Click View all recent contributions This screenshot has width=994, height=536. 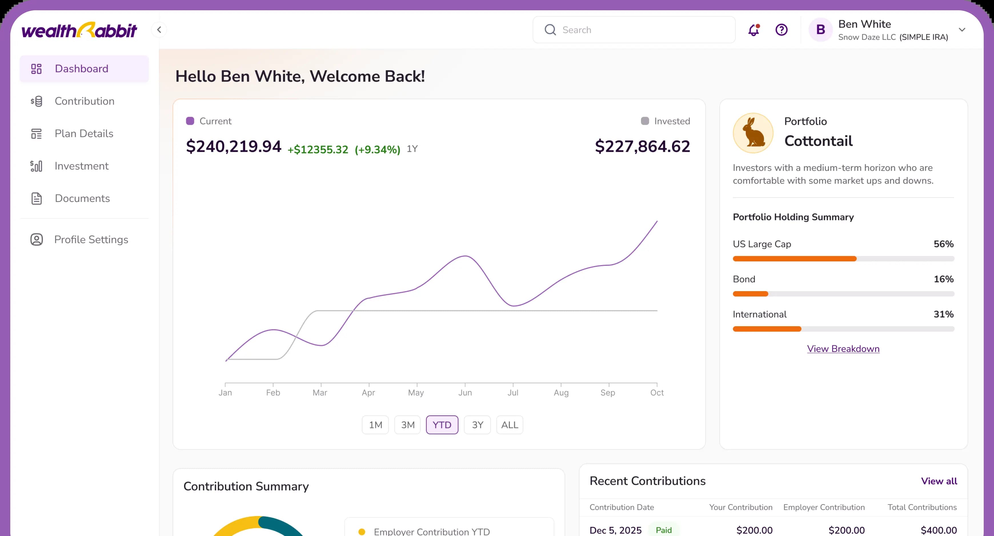[x=939, y=481]
